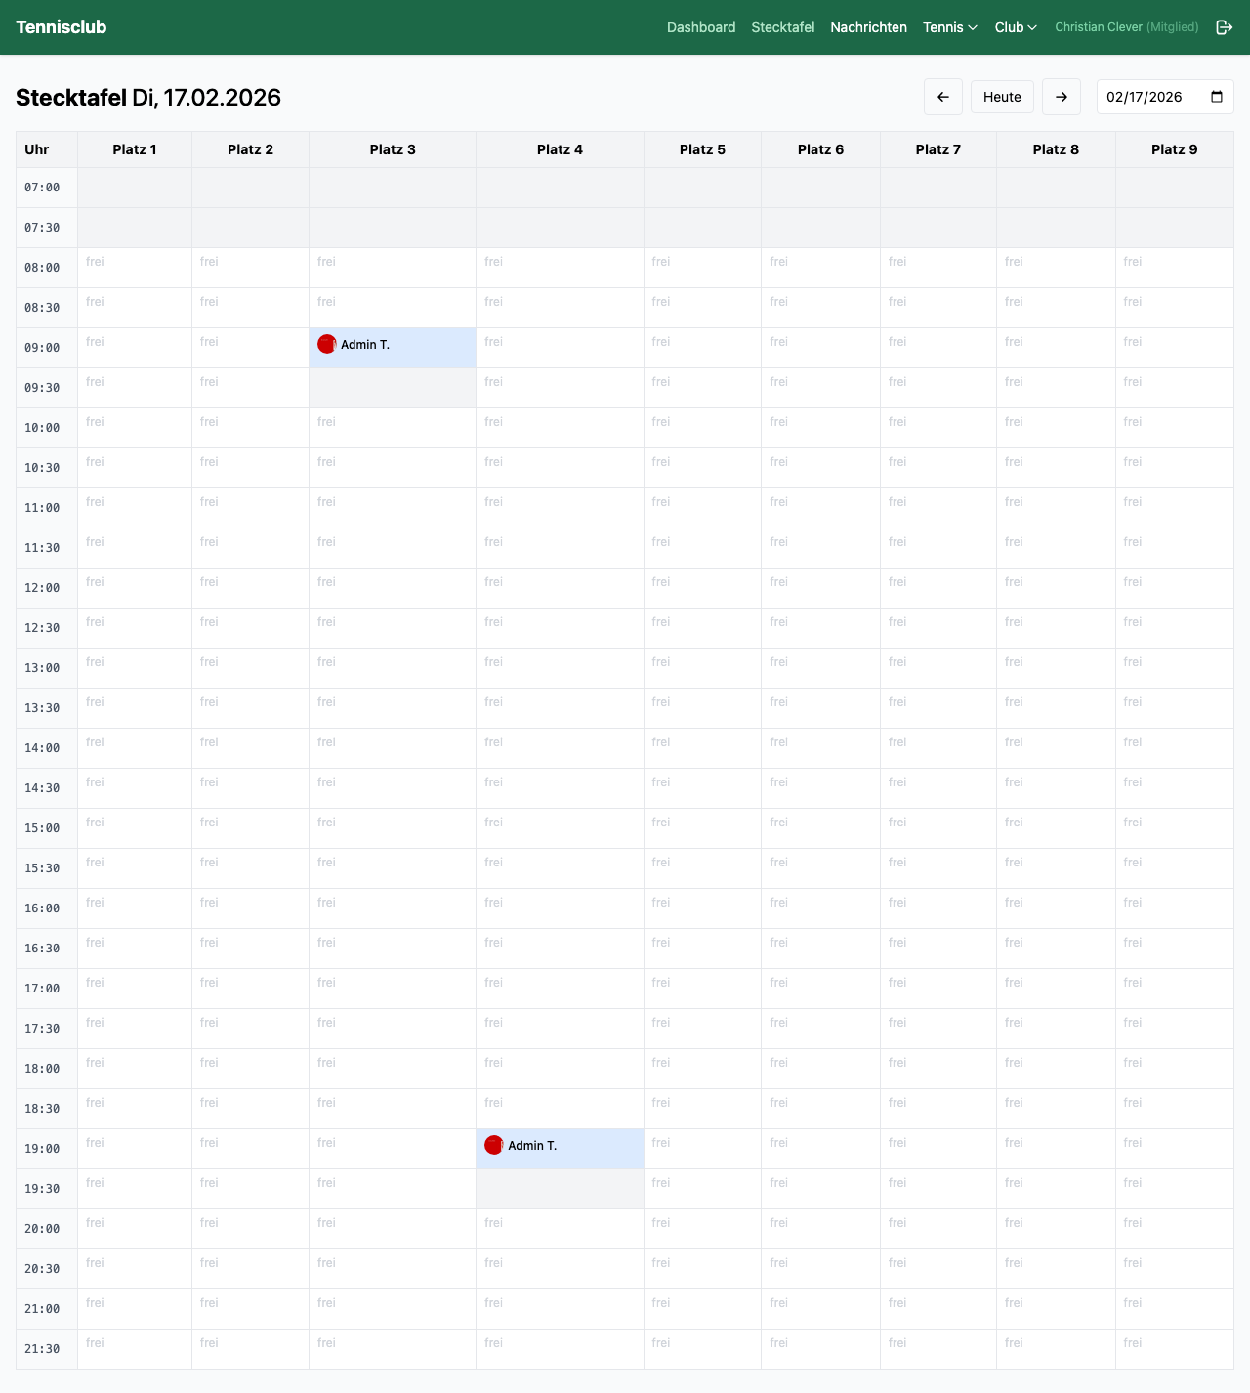Screen dimensions: 1250x1393
Task: Select free slot Platz 5 at 12:00
Action: point(702,588)
